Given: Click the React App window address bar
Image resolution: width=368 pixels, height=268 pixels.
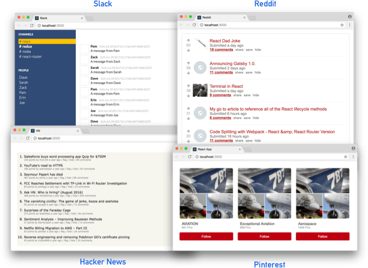Looking at the screenshot, I should [x=270, y=157].
